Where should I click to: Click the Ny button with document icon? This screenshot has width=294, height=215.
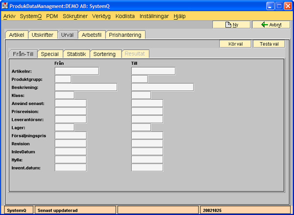coord(231,25)
